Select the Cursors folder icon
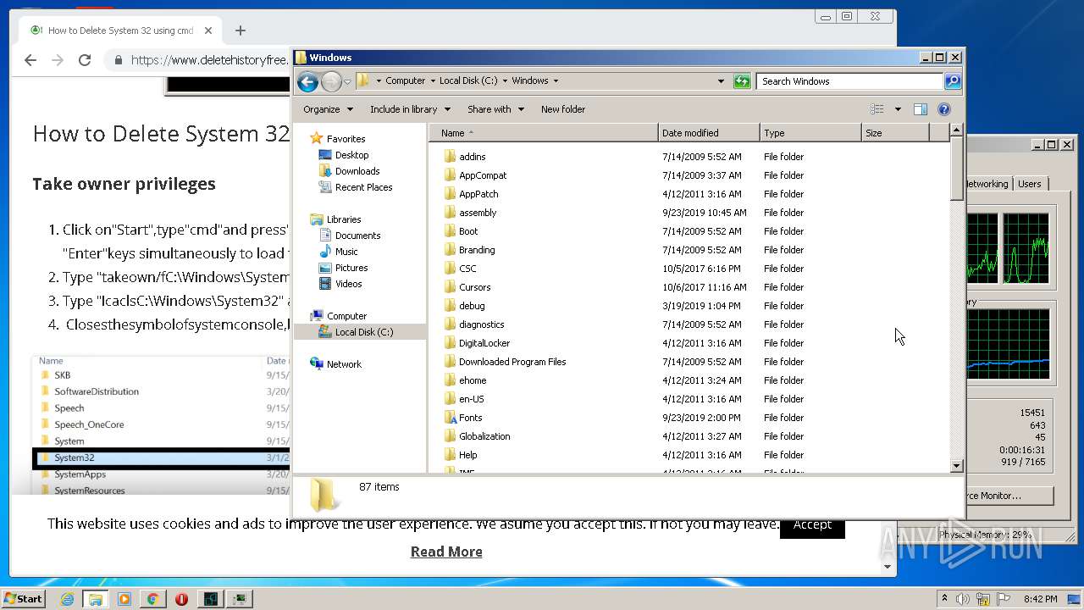 (x=450, y=287)
